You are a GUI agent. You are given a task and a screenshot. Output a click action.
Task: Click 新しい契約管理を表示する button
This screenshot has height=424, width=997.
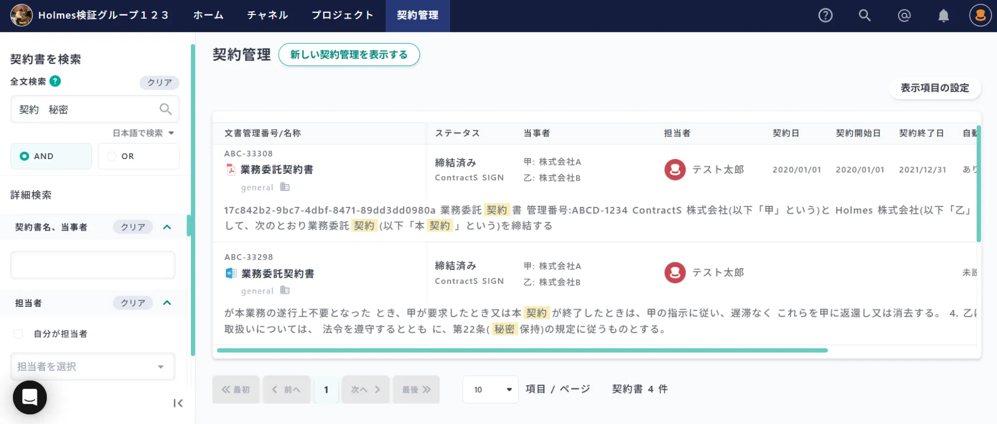coord(348,55)
